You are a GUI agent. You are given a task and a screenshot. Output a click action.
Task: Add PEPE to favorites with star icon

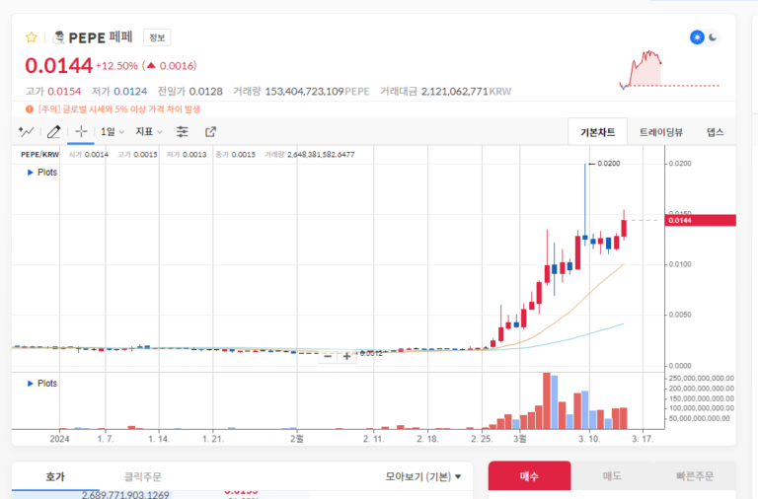pyautogui.click(x=32, y=37)
